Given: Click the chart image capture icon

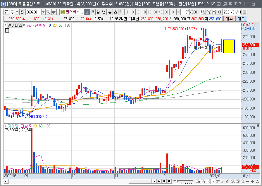Looking at the screenshot, I should tap(238, 182).
